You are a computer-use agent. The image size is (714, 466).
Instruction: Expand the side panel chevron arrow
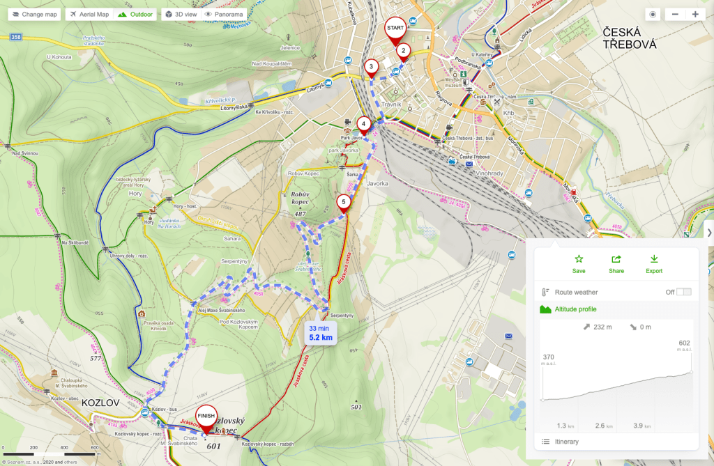[709, 233]
